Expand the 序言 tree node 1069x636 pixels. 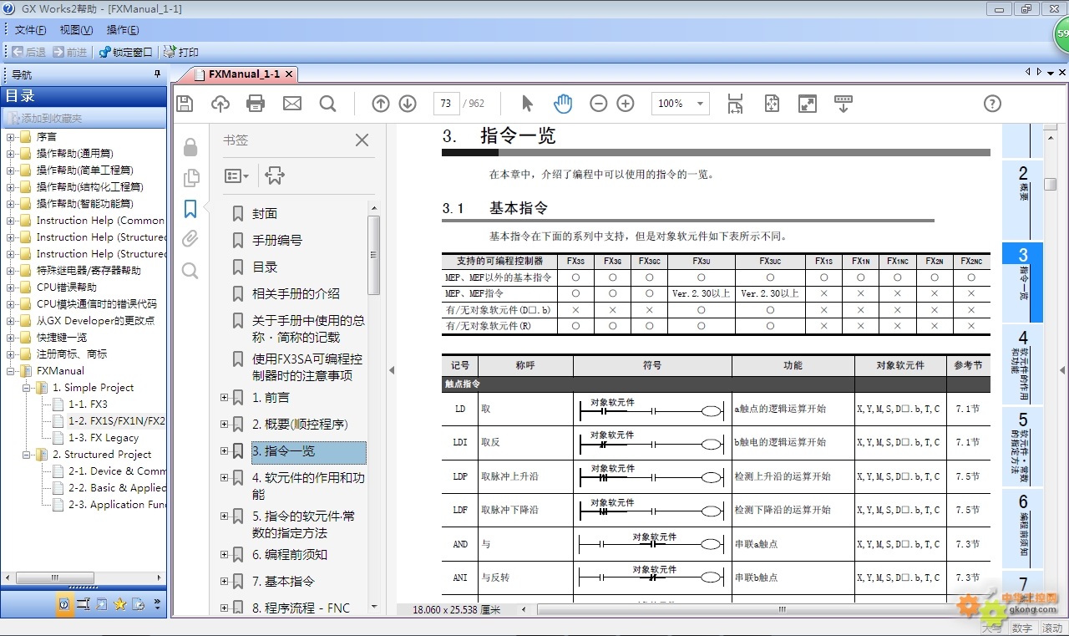(x=11, y=137)
